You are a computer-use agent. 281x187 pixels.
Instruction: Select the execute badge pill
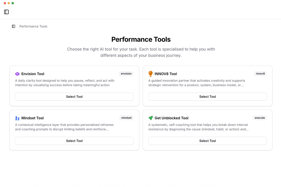point(260,118)
